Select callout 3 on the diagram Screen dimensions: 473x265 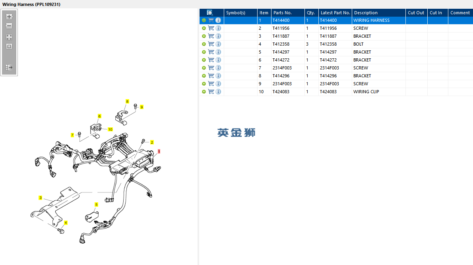point(41,198)
